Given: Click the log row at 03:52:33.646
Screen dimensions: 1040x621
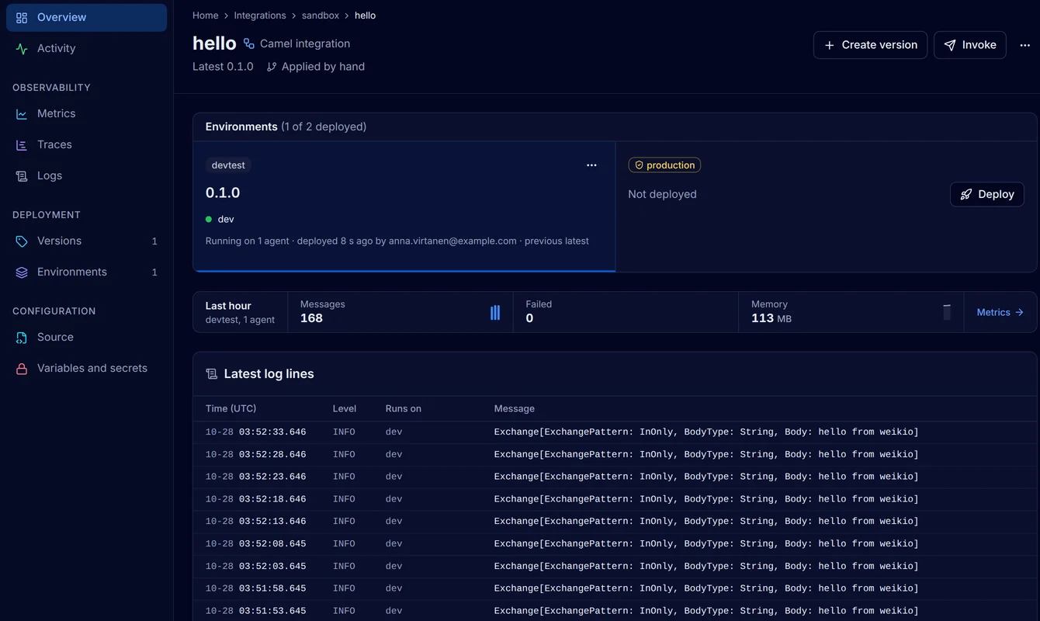Looking at the screenshot, I should click(x=615, y=432).
